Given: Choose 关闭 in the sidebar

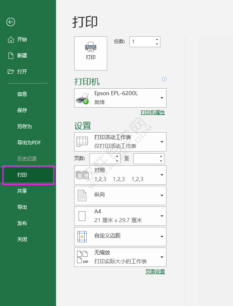Looking at the screenshot, I should click(x=22, y=239).
